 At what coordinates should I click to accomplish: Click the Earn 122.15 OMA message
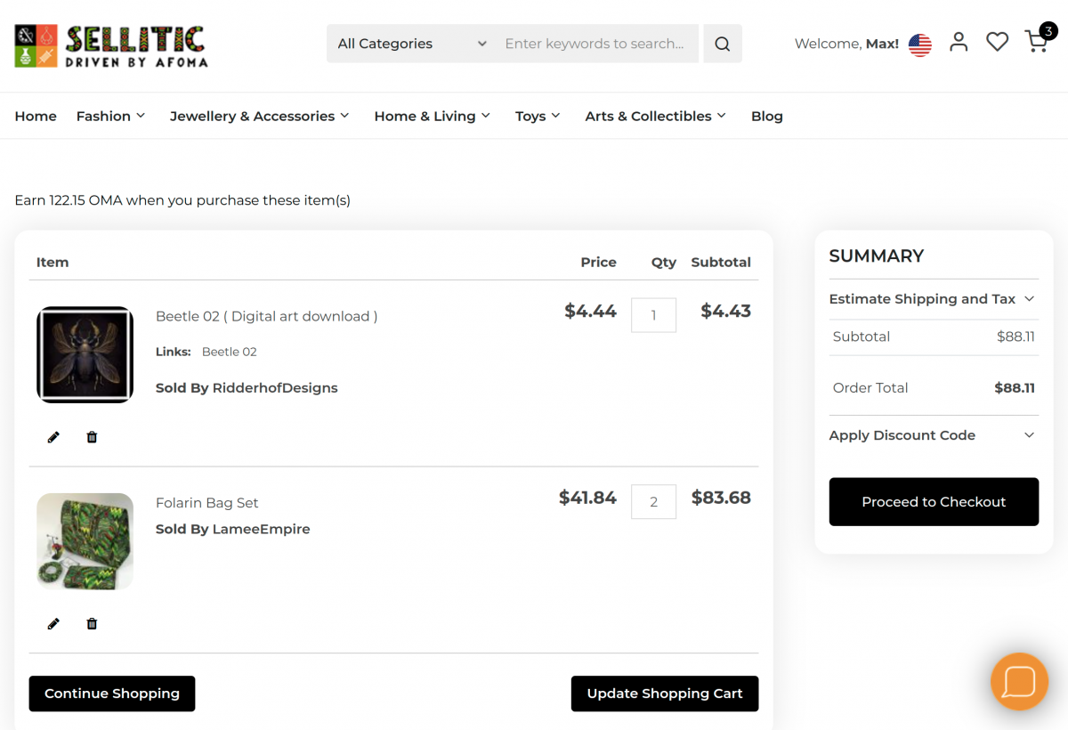pyautogui.click(x=182, y=200)
